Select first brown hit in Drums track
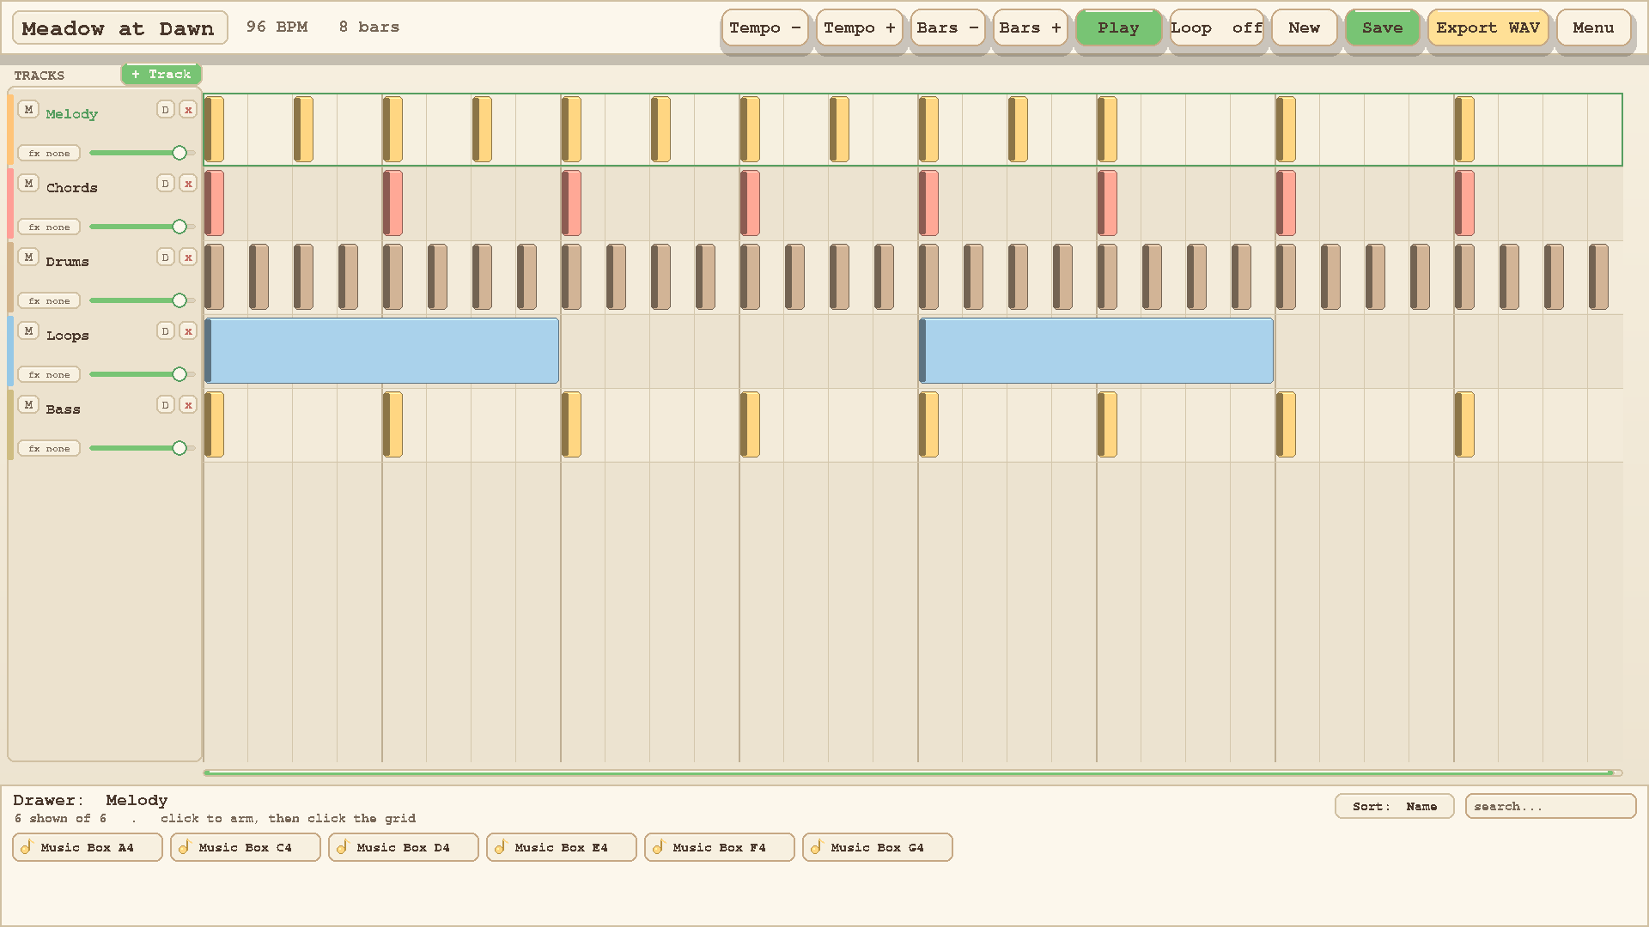This screenshot has height=927, width=1649. [x=214, y=277]
